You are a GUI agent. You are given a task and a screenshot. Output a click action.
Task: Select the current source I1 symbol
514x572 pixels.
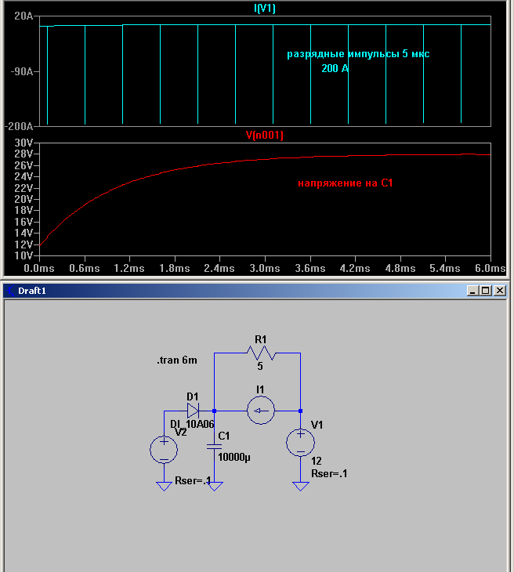click(260, 411)
